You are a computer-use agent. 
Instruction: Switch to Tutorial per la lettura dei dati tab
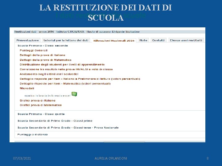pyautogui.click(x=66, y=40)
